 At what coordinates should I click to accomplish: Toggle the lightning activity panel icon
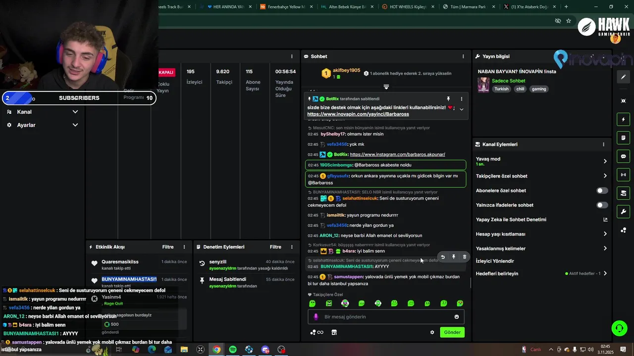(623, 119)
